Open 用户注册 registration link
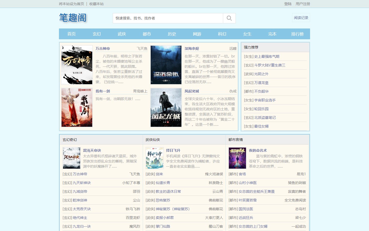This screenshot has width=369, height=231. [x=303, y=4]
